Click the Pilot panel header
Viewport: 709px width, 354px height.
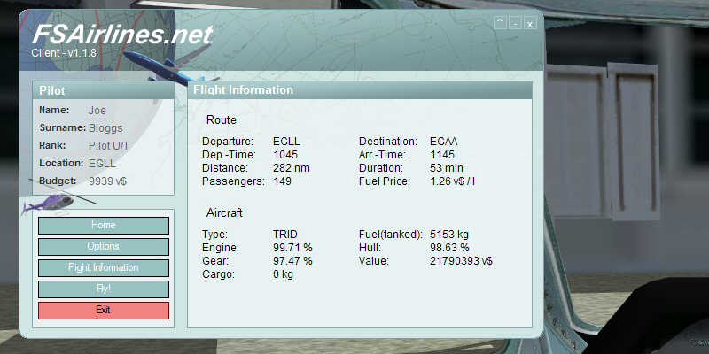(104, 90)
